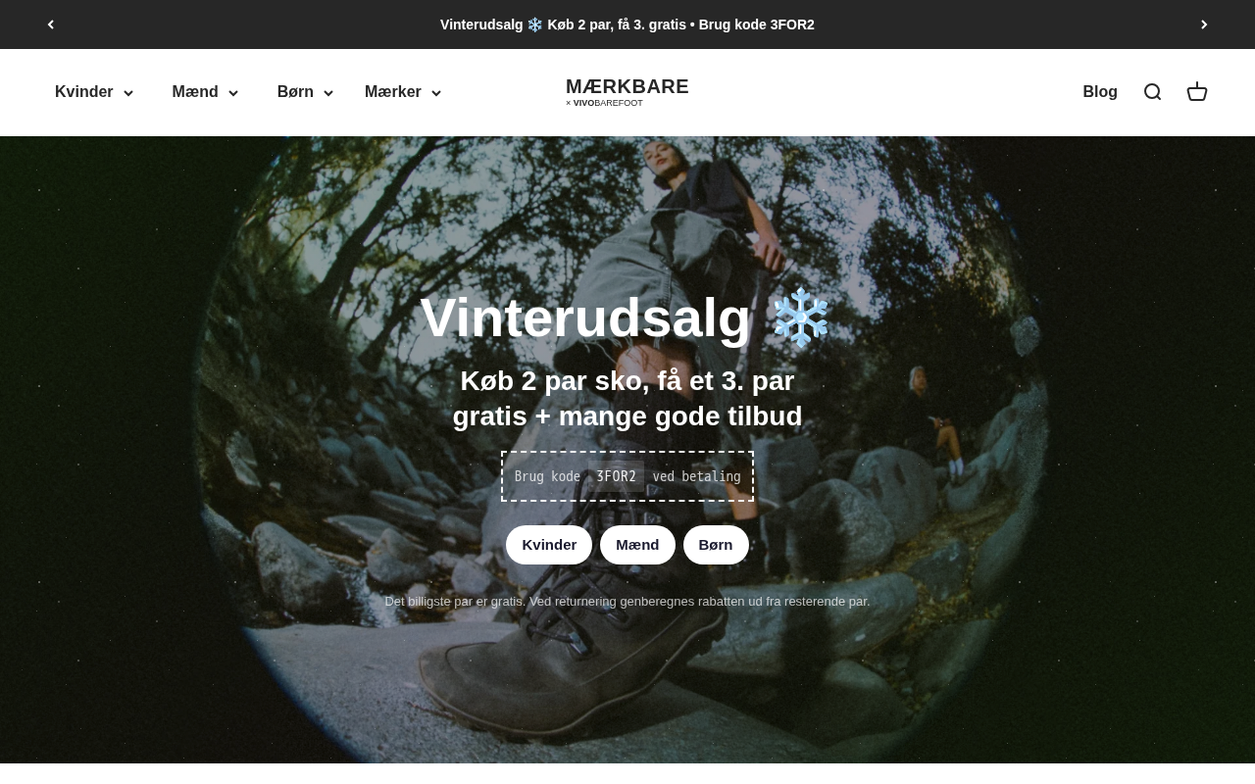Click the Kvinder pill button in hero
Screen dimensions: 1255x784
pyautogui.click(x=549, y=545)
